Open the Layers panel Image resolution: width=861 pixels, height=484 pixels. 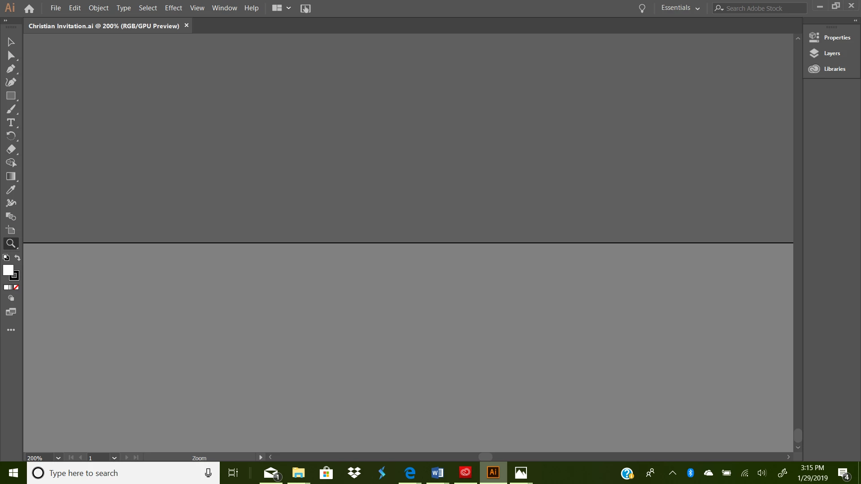coord(831,53)
